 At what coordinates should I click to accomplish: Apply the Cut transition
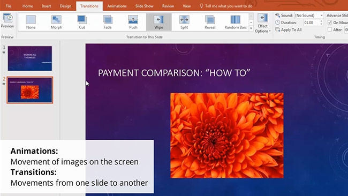coord(82,22)
